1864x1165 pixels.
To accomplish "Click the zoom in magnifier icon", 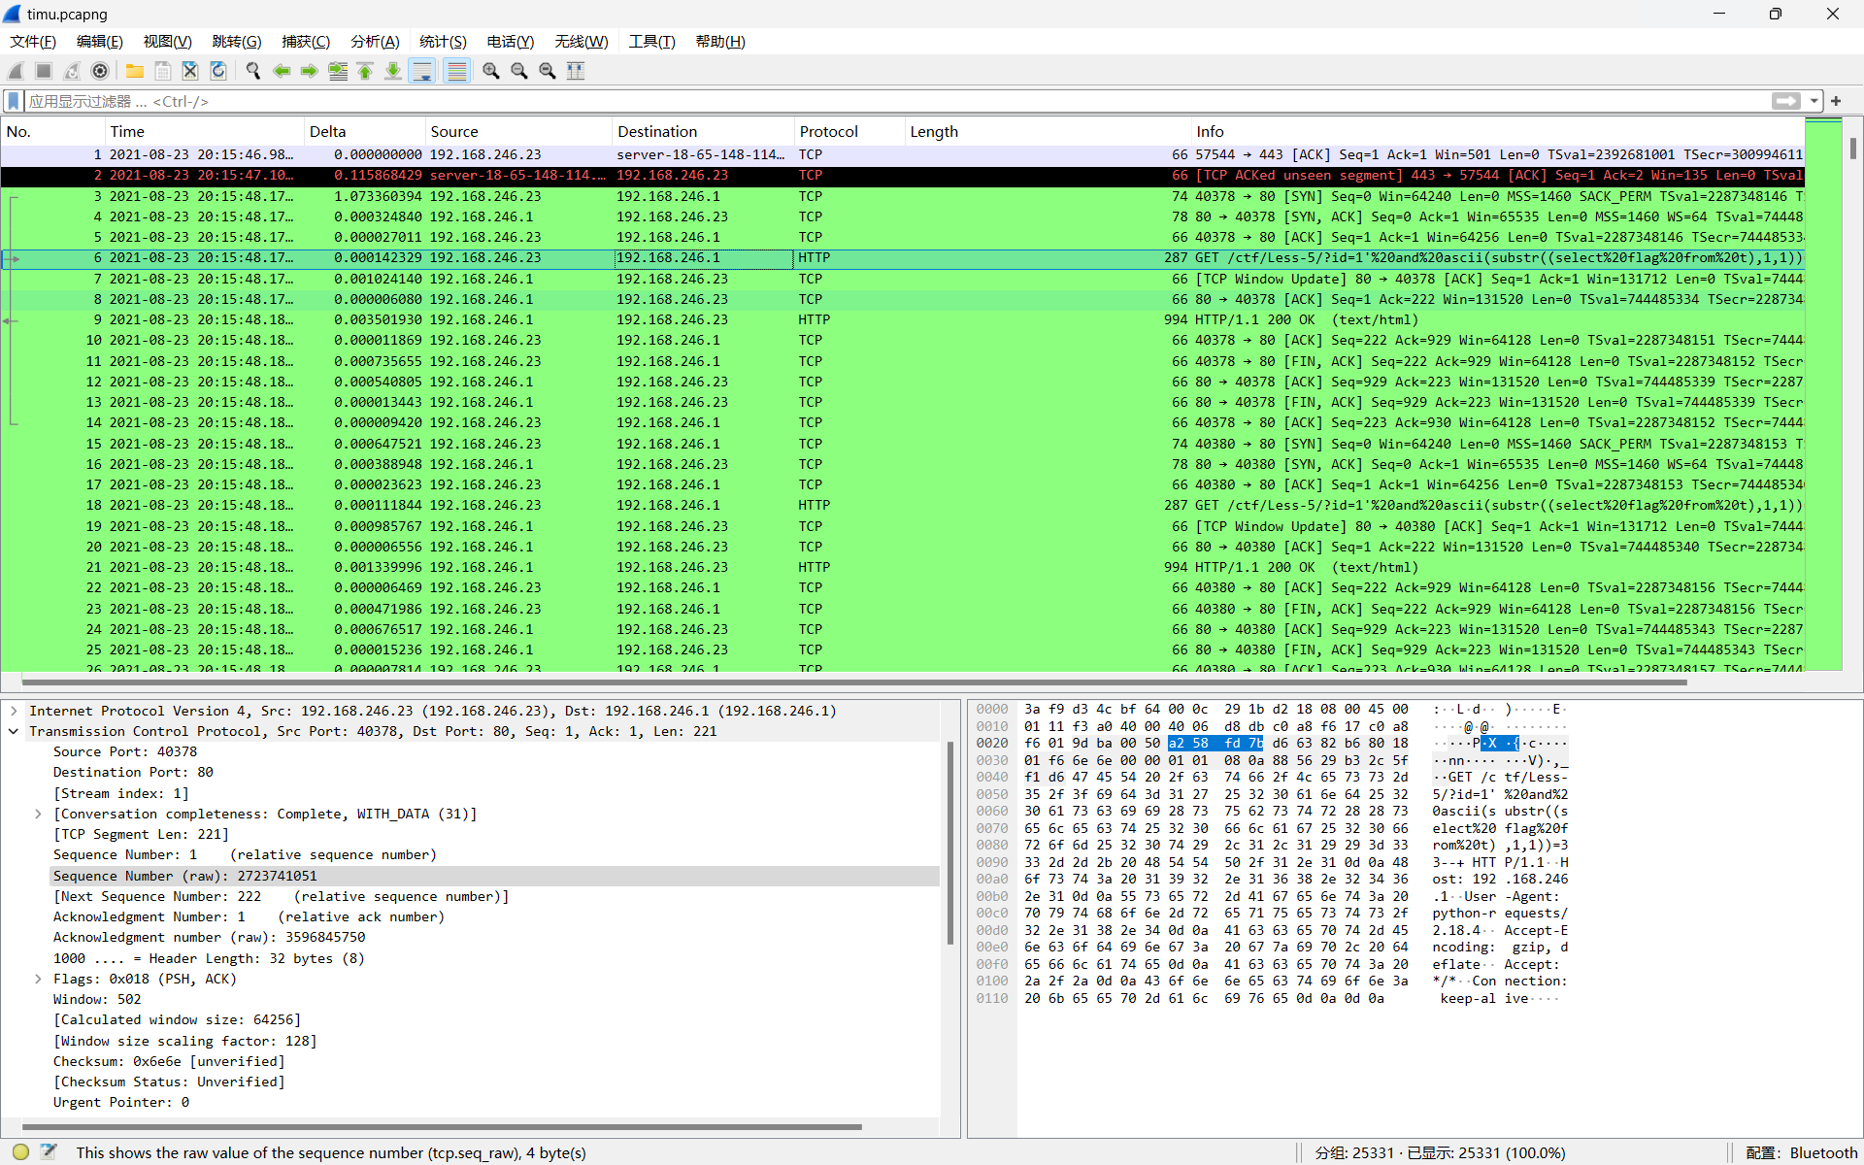I will (491, 71).
